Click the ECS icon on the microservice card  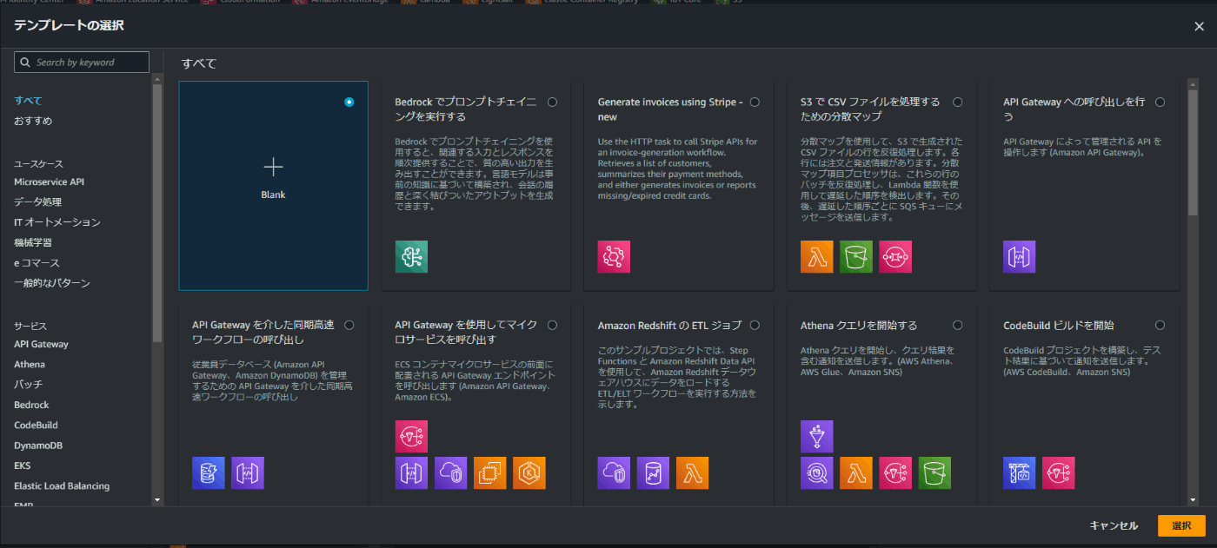coord(529,473)
